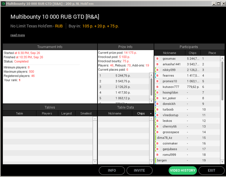Image resolution: width=226 pixels, height=177 pixels.
Task: Sort participants by Place column header
Action: pyautogui.click(x=212, y=53)
